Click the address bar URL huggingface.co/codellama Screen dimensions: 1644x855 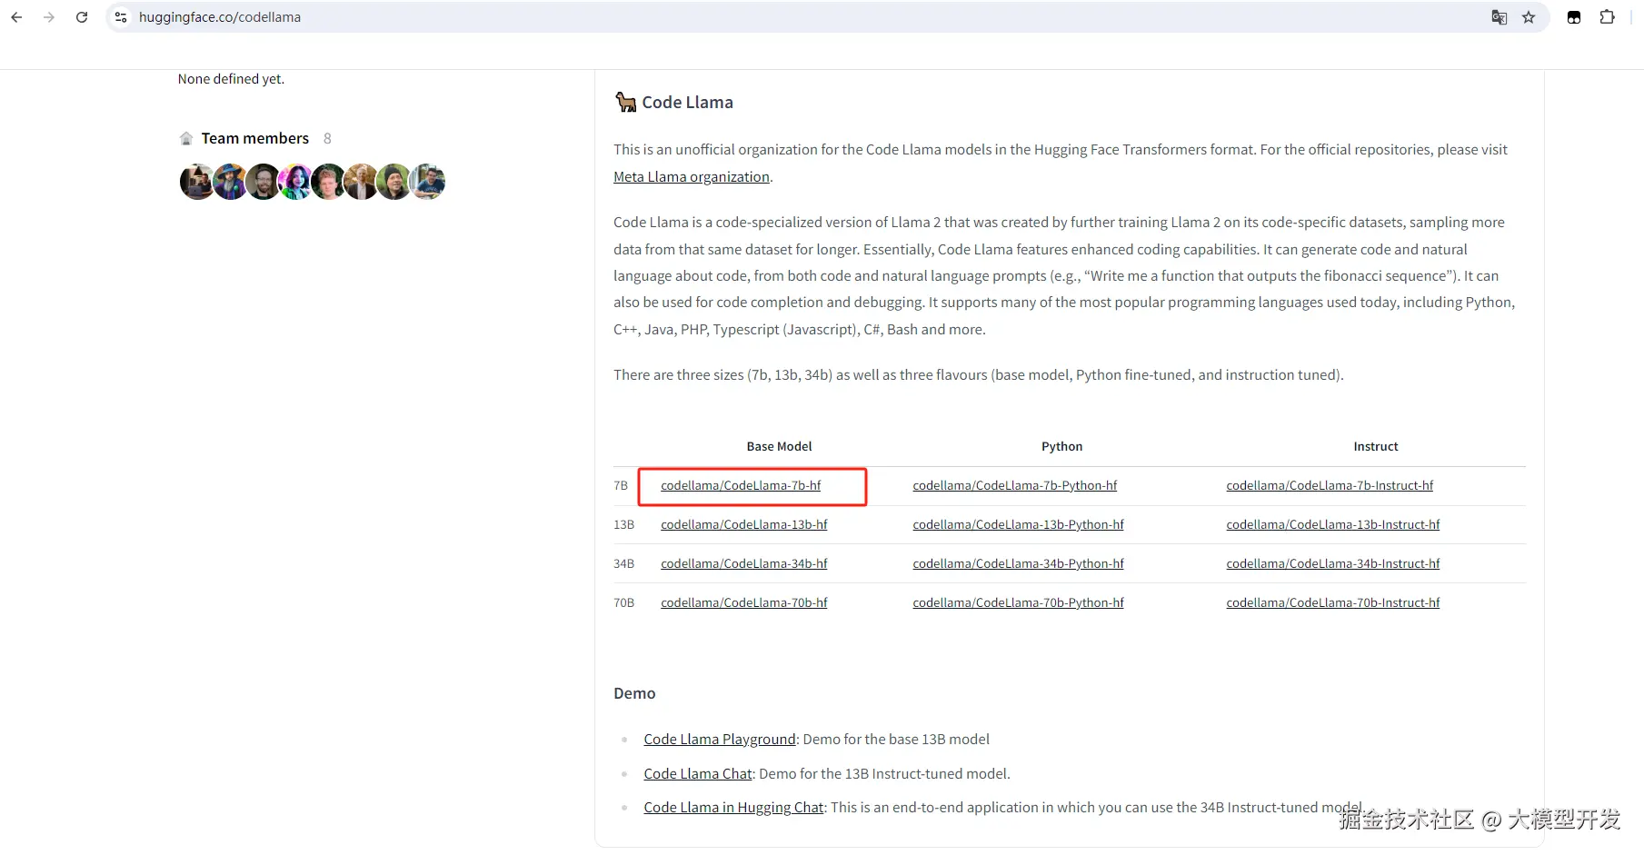click(220, 17)
